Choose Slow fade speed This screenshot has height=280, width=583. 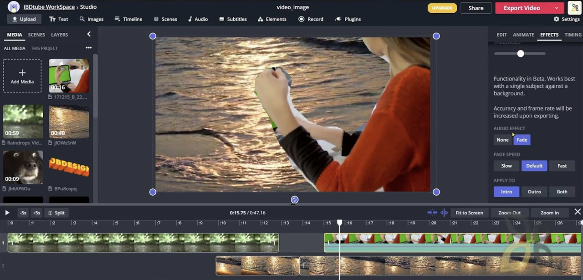(506, 166)
